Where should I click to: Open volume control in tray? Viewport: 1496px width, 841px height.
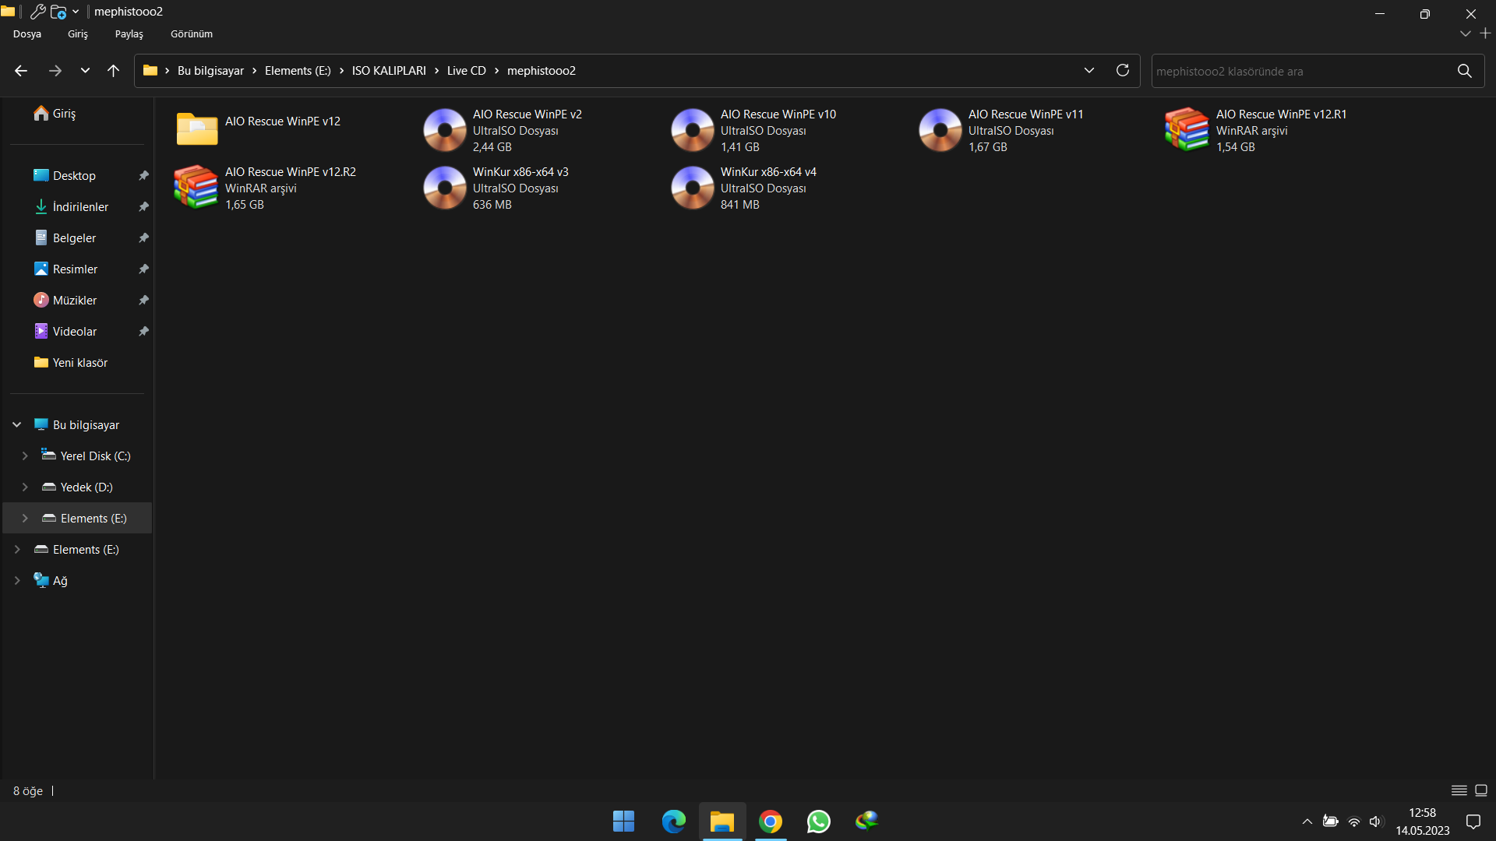1376,822
